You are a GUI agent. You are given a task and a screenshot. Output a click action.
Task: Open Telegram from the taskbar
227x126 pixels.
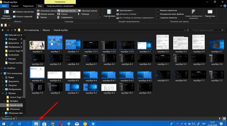point(69,124)
